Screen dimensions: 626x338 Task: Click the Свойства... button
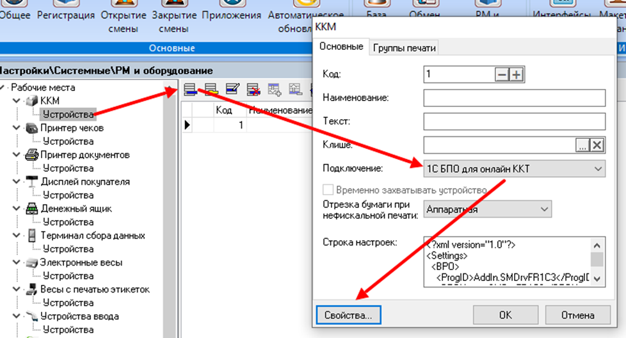[349, 315]
